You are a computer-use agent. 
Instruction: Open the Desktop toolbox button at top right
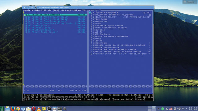point(190,2)
